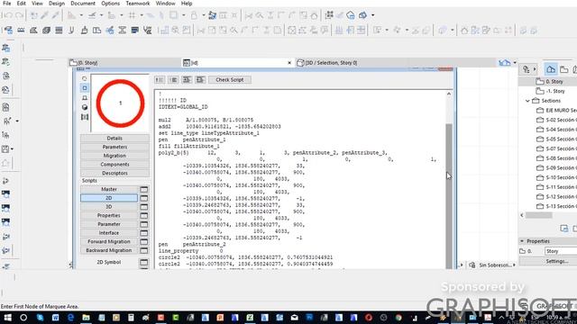Click the Settings button in navigator
The image size is (577, 324).
557,261
